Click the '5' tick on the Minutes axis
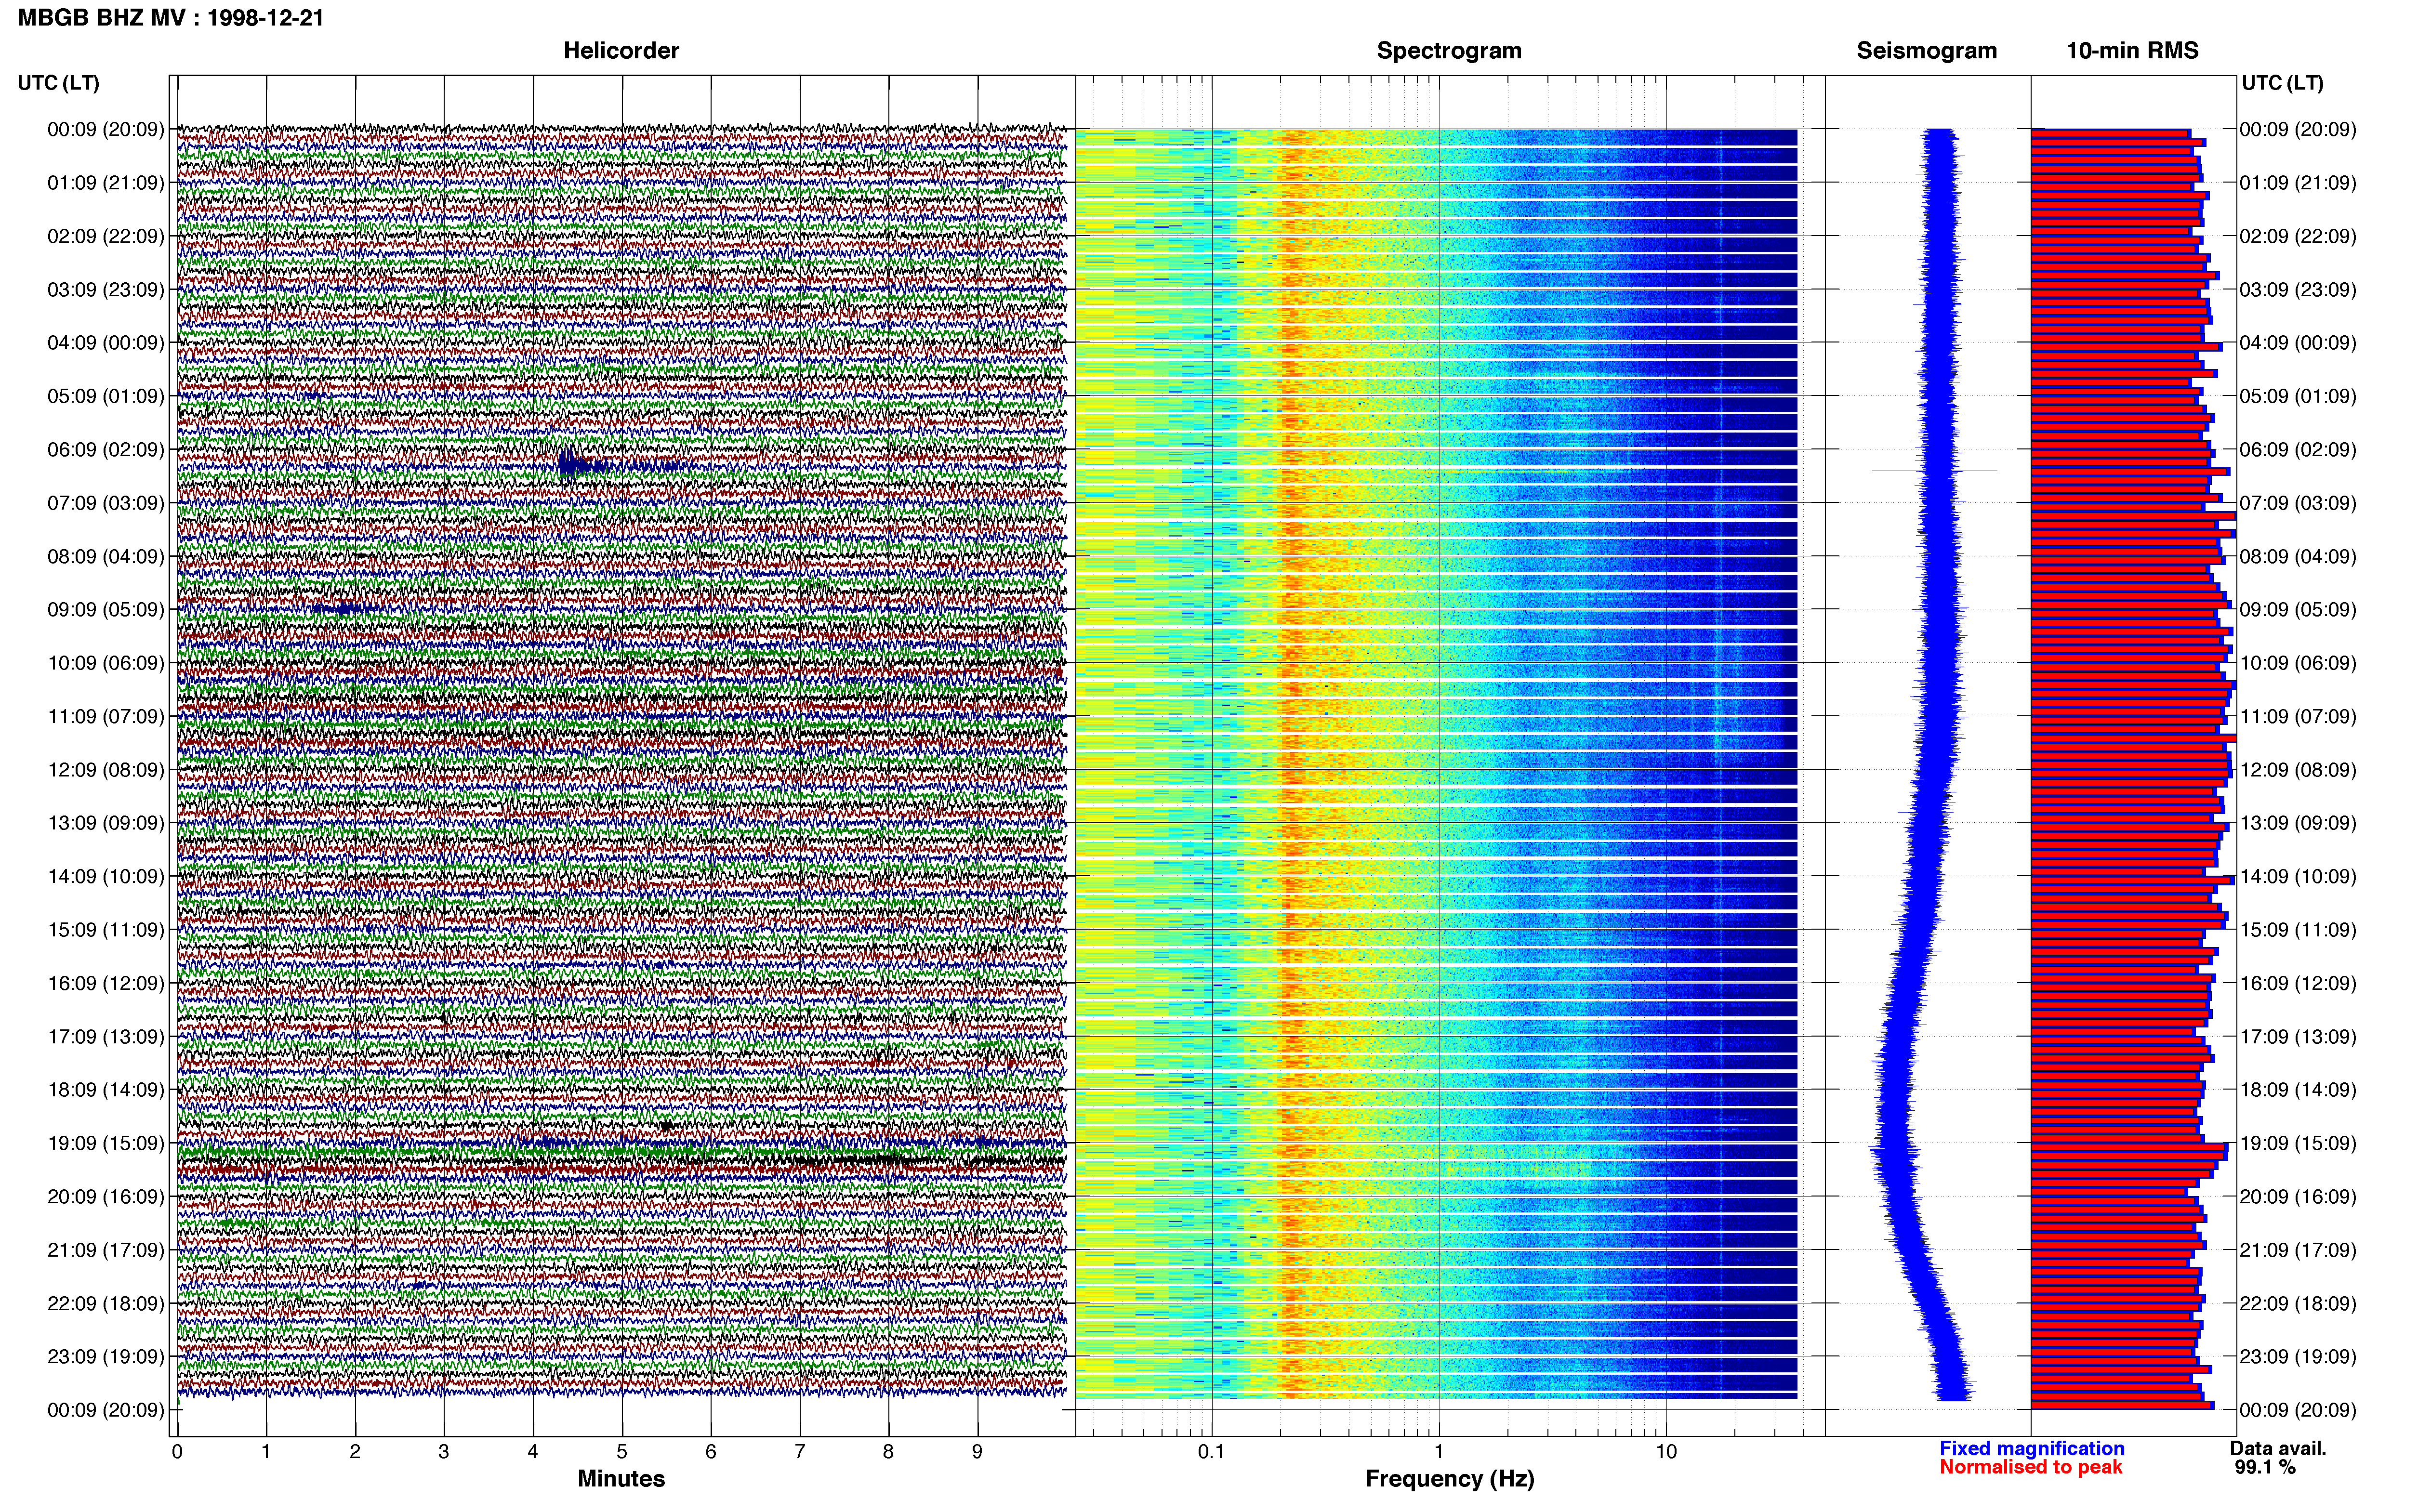This screenshot has width=2418, height=1512. (622, 1452)
